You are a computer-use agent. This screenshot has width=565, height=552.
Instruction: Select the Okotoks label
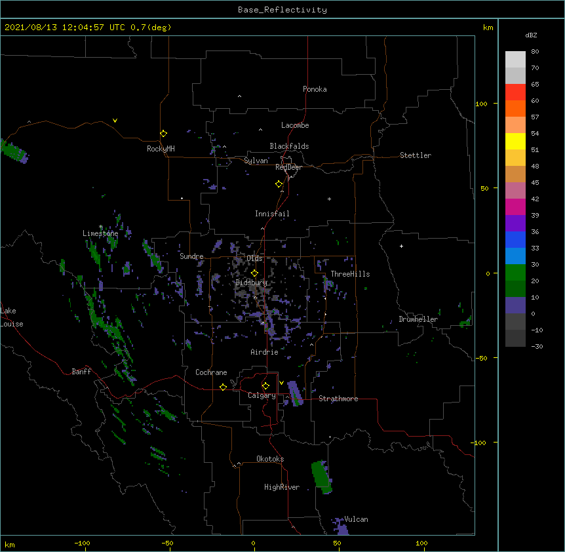point(270,459)
